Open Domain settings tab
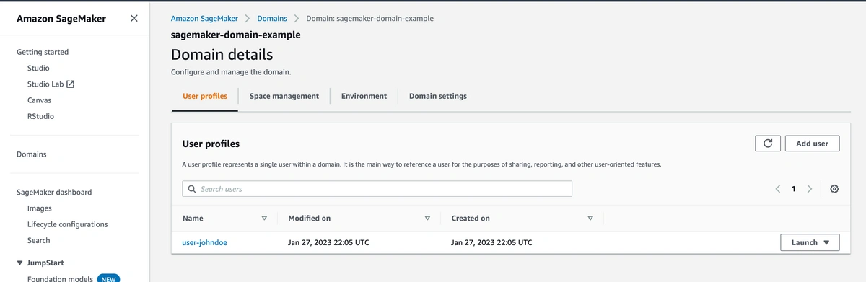This screenshot has width=866, height=282. 438,96
